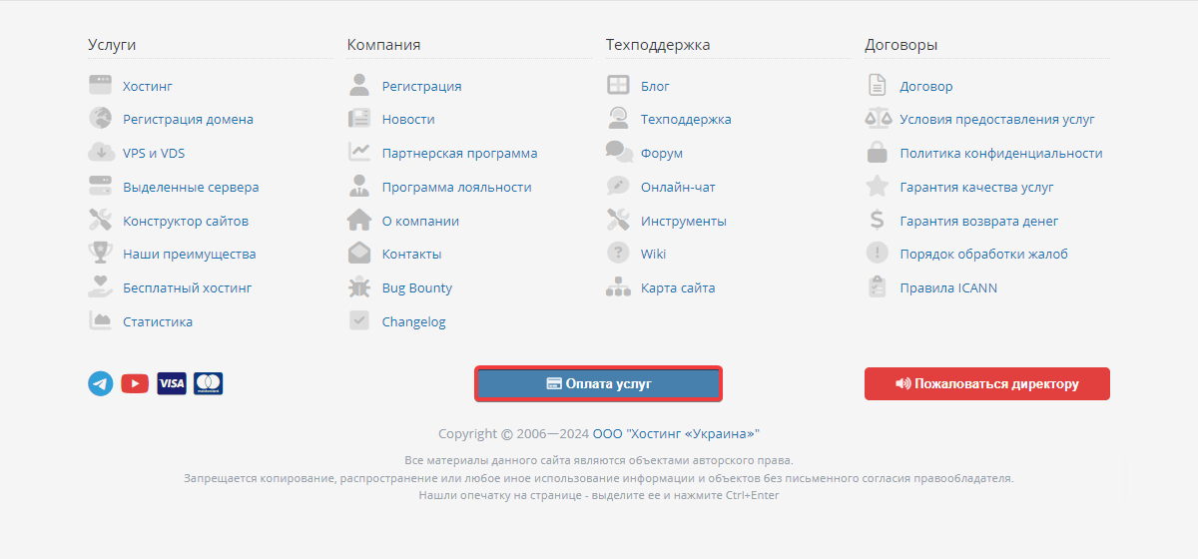Click the checkmark icon beside Changelog

pyautogui.click(x=359, y=320)
